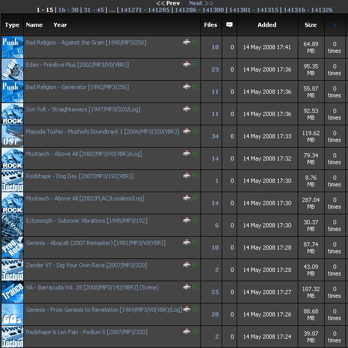Open page range 16 - 30
This screenshot has width=348, height=348.
[68, 10]
